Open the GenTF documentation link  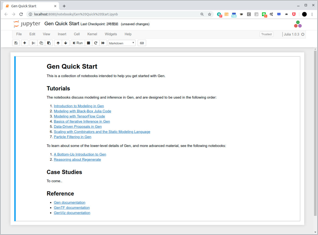tap(72, 208)
